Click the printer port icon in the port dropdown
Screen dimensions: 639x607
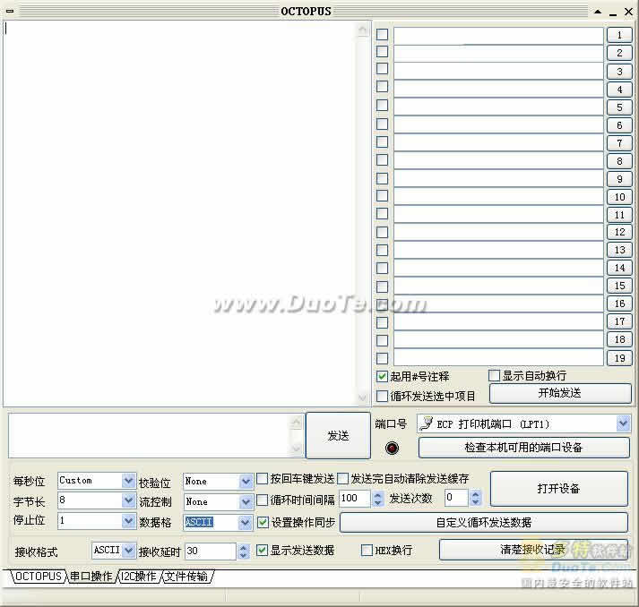pyautogui.click(x=427, y=423)
